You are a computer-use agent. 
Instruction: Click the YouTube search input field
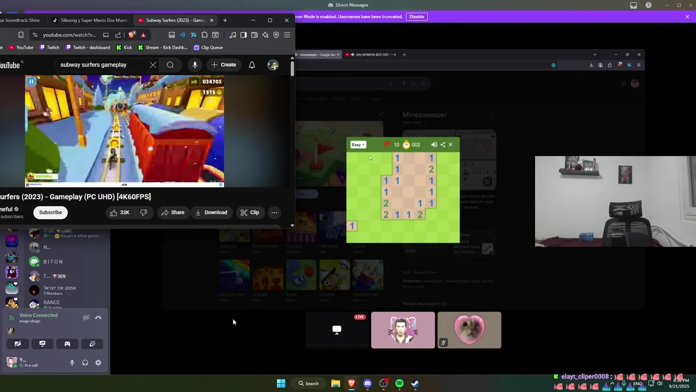(x=101, y=65)
